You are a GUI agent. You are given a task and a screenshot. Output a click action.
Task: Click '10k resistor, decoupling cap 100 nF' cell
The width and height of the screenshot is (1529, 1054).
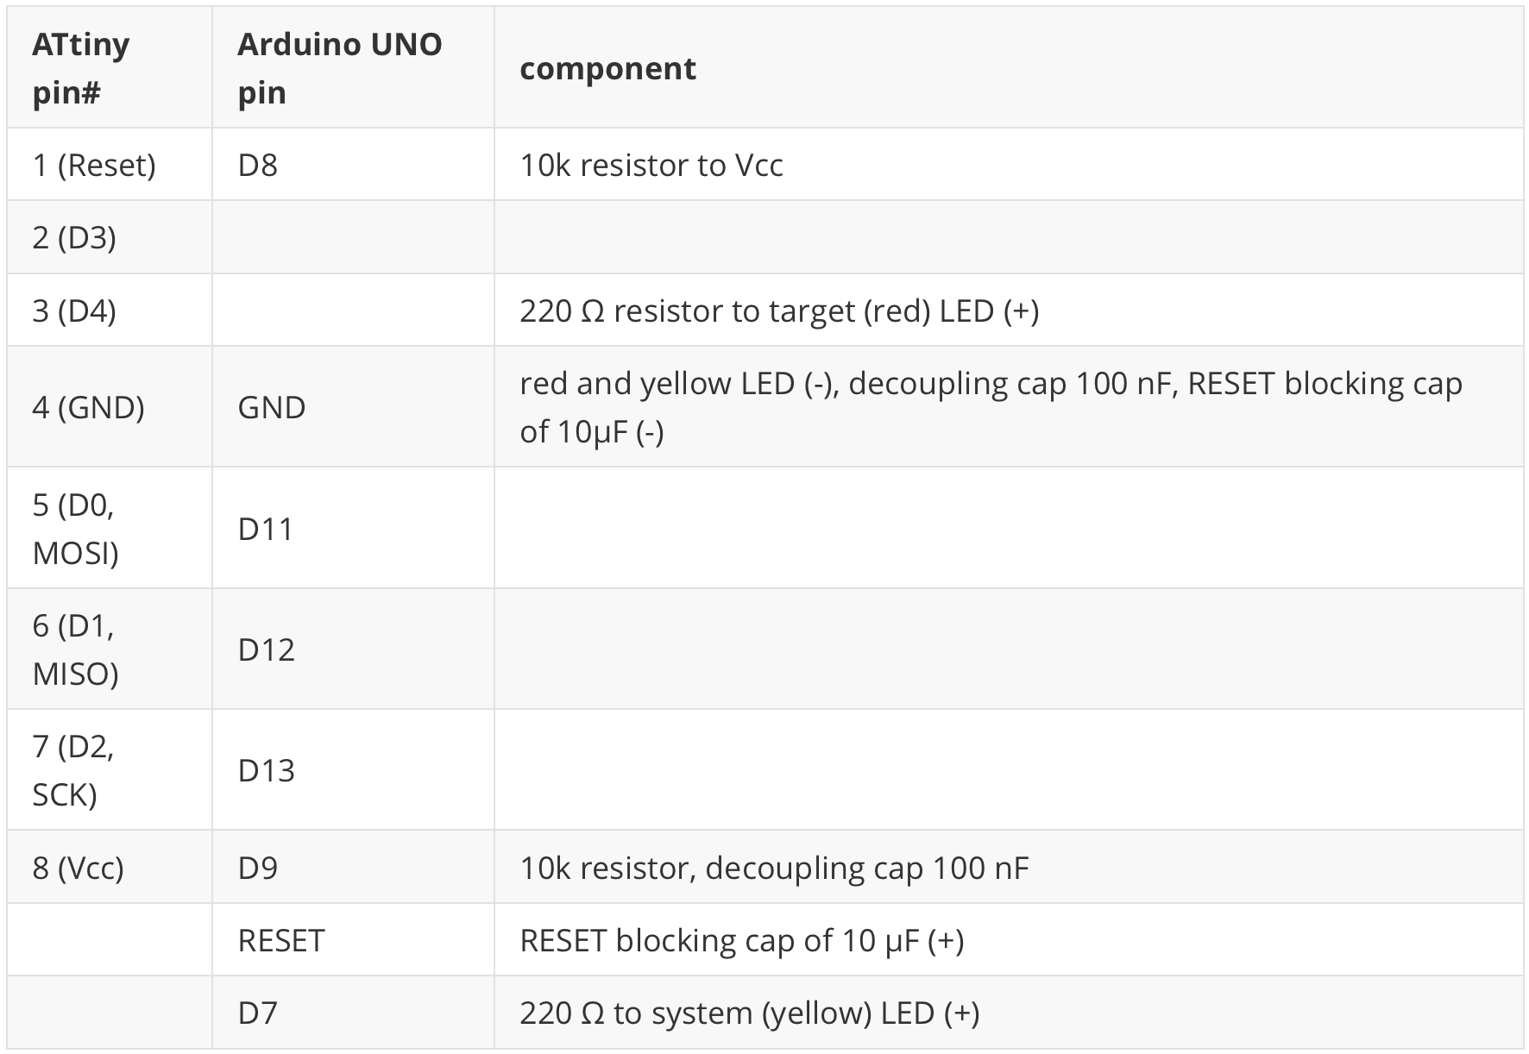774,867
